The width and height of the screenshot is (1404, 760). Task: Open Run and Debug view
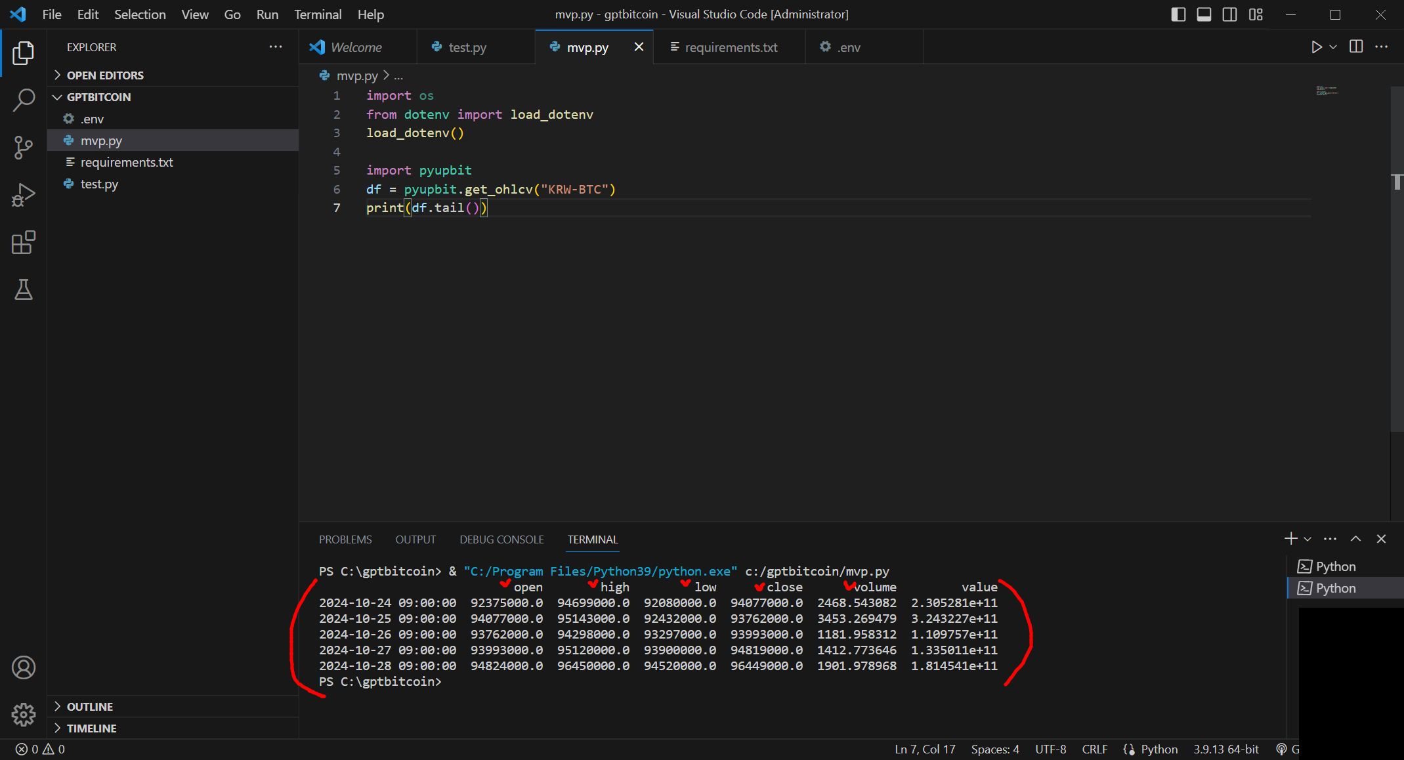[24, 195]
